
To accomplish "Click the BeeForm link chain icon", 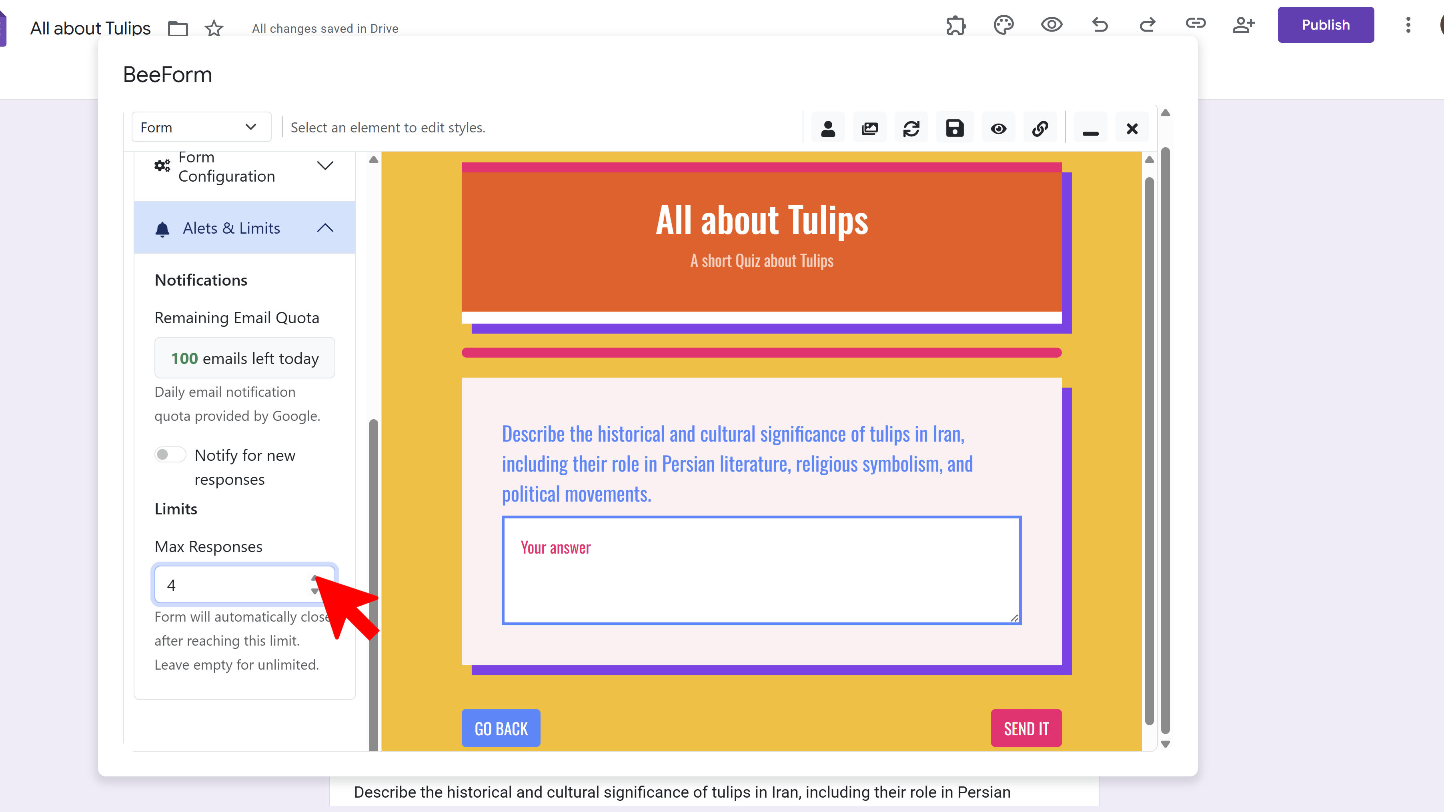I will click(x=1040, y=128).
